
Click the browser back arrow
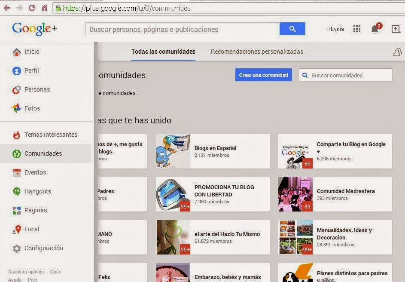point(7,8)
